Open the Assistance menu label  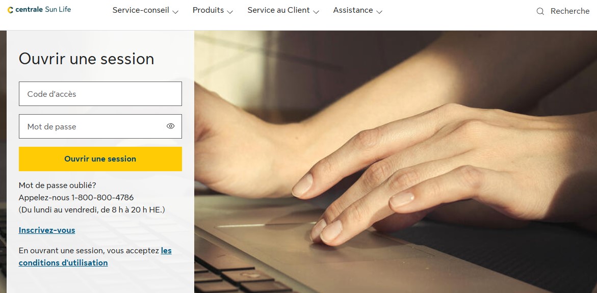[353, 10]
